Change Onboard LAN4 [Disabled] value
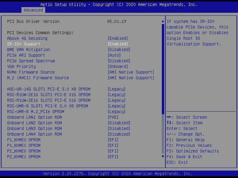The width and height of the screenshot is (238, 178). click(x=119, y=134)
